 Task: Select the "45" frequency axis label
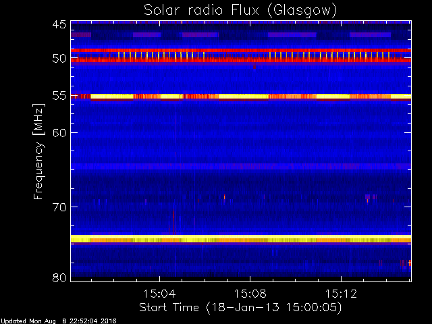click(59, 24)
